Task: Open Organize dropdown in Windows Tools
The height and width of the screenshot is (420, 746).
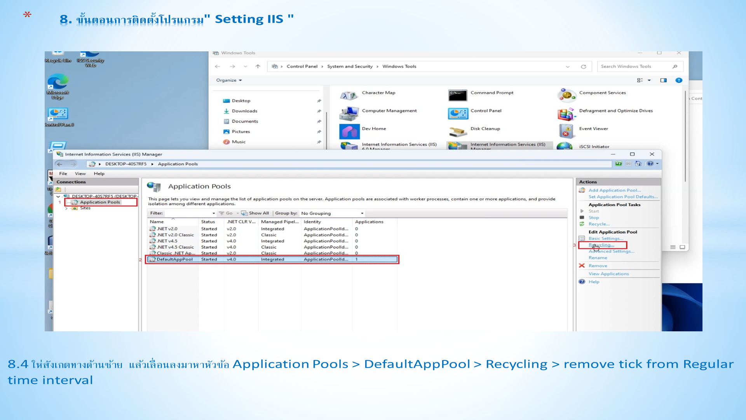Action: pyautogui.click(x=229, y=80)
